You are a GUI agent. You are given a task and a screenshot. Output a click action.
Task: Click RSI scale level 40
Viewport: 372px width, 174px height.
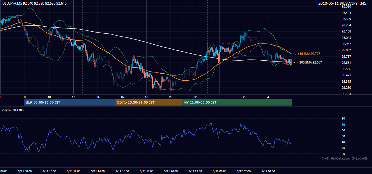pos(343,142)
